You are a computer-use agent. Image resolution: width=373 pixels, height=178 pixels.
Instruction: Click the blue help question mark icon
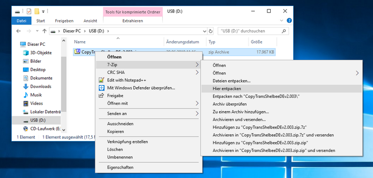289,21
